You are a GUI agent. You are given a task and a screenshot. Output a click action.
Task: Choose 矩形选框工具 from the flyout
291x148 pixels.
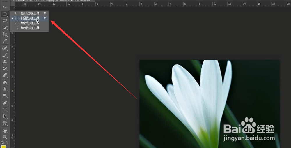click(29, 13)
